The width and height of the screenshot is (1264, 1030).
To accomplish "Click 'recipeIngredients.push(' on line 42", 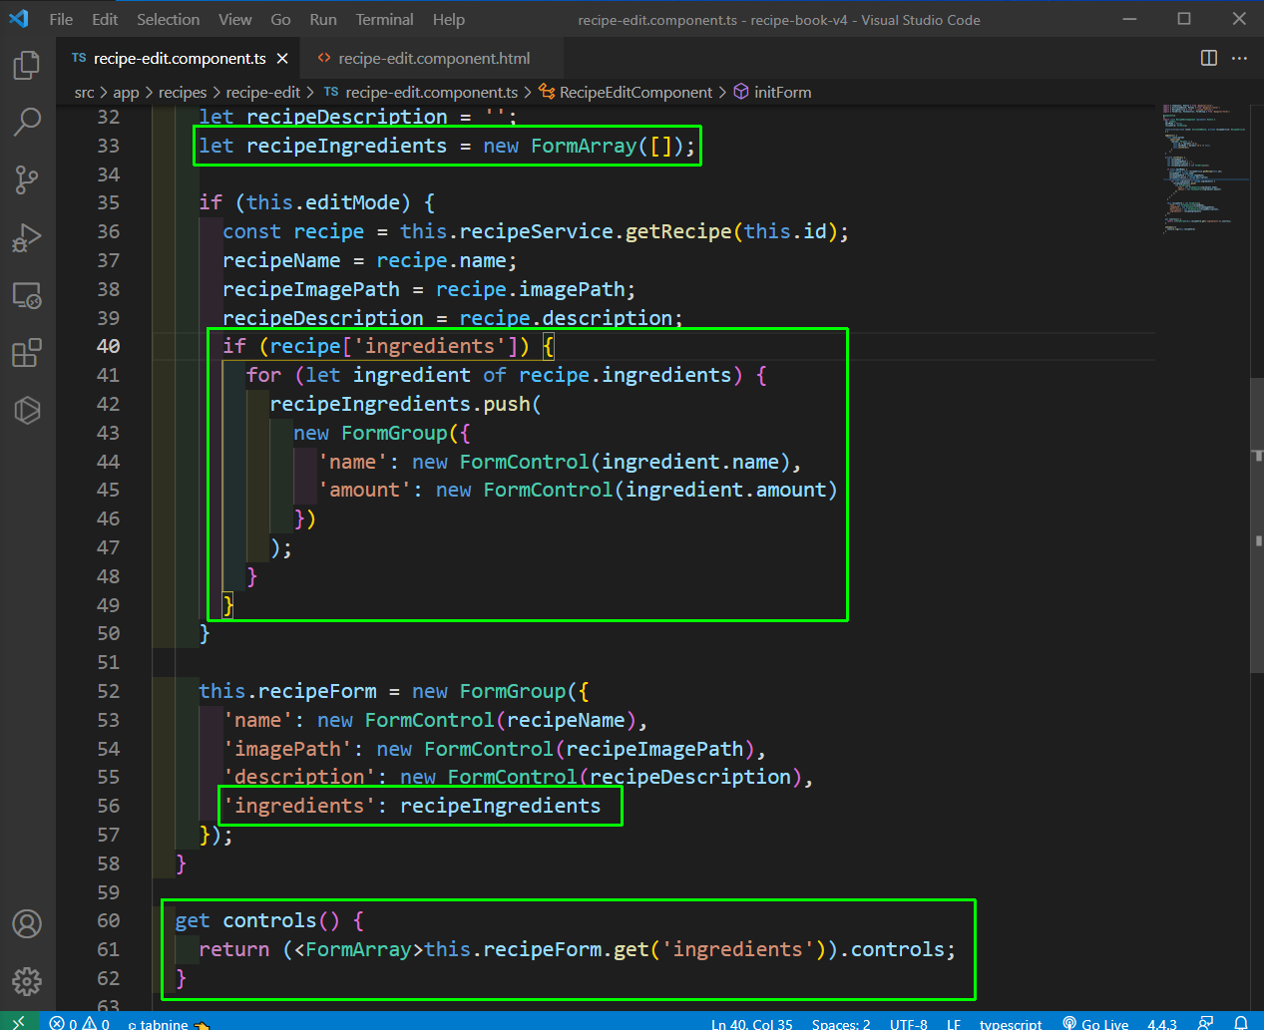I will [x=406, y=404].
